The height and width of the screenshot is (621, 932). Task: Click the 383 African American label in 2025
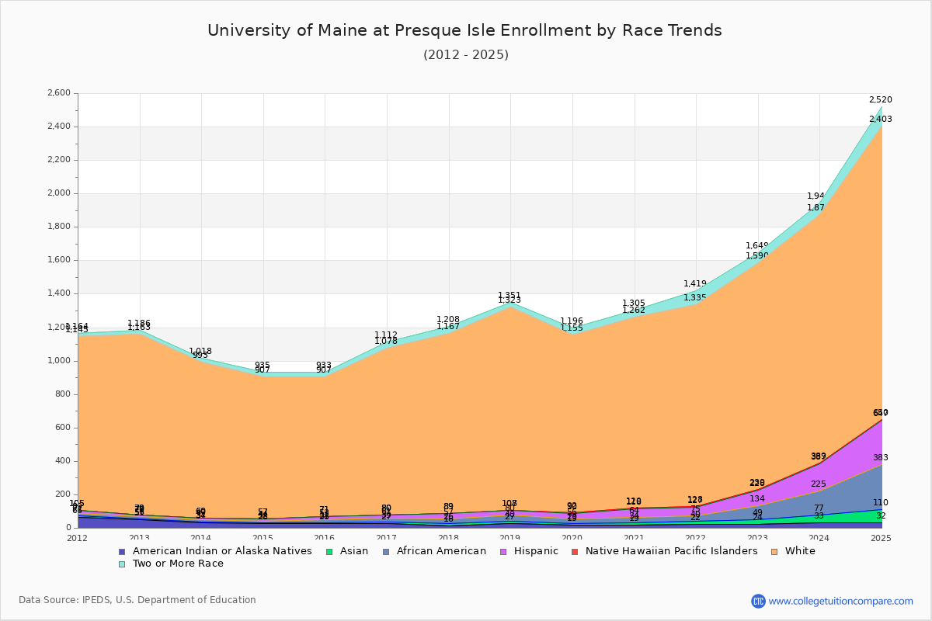click(880, 458)
